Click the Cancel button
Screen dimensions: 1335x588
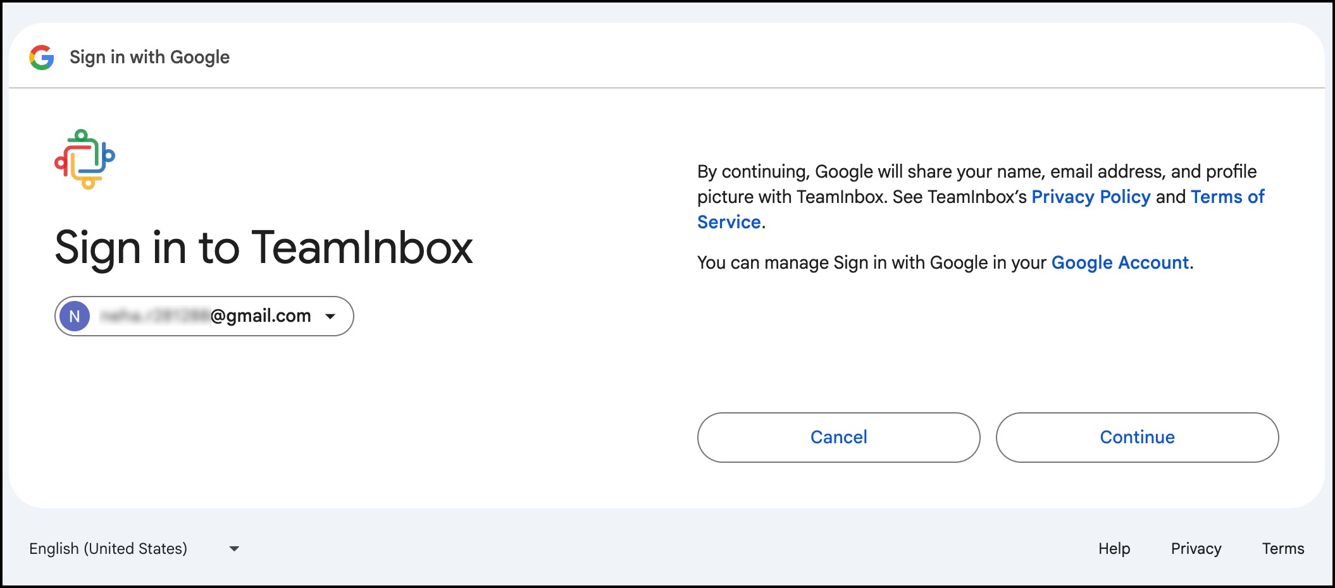pyautogui.click(x=838, y=437)
